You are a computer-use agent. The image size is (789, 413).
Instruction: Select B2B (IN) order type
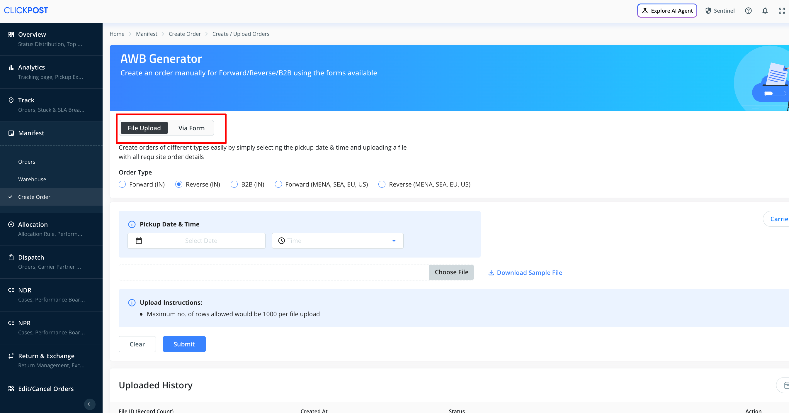(x=234, y=184)
